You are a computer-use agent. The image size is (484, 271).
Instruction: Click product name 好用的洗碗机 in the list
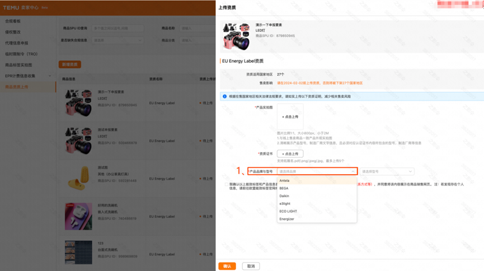108,205
